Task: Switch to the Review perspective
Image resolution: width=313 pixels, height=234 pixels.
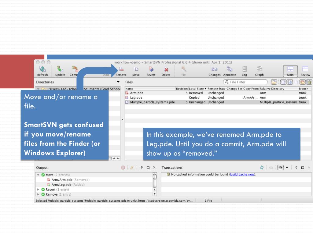Action: pyautogui.click(x=305, y=71)
